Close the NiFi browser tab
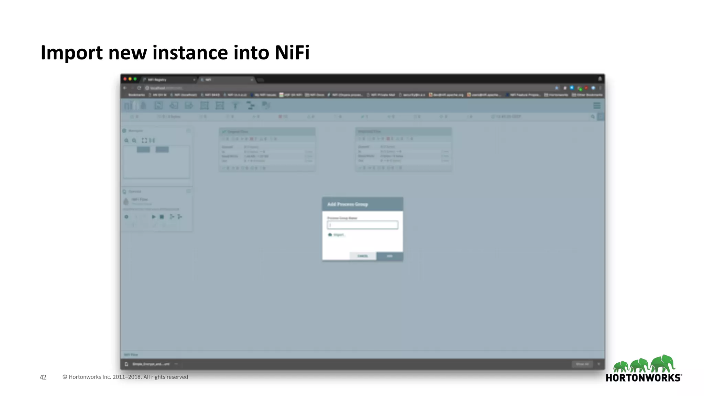This screenshot has width=704, height=396. [x=252, y=80]
